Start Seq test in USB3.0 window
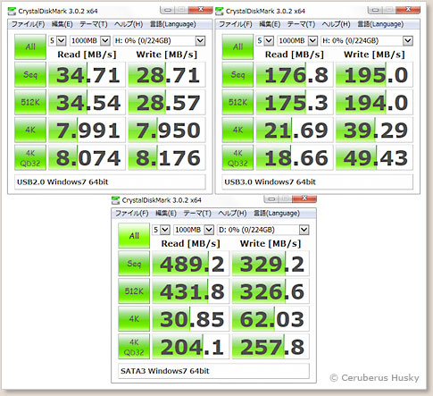433x396 pixels. pos(237,74)
